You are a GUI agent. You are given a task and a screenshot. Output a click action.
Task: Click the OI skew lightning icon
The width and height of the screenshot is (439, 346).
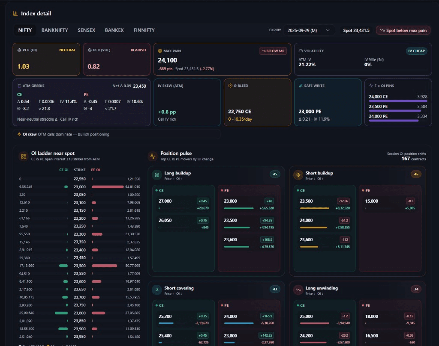(x=19, y=134)
